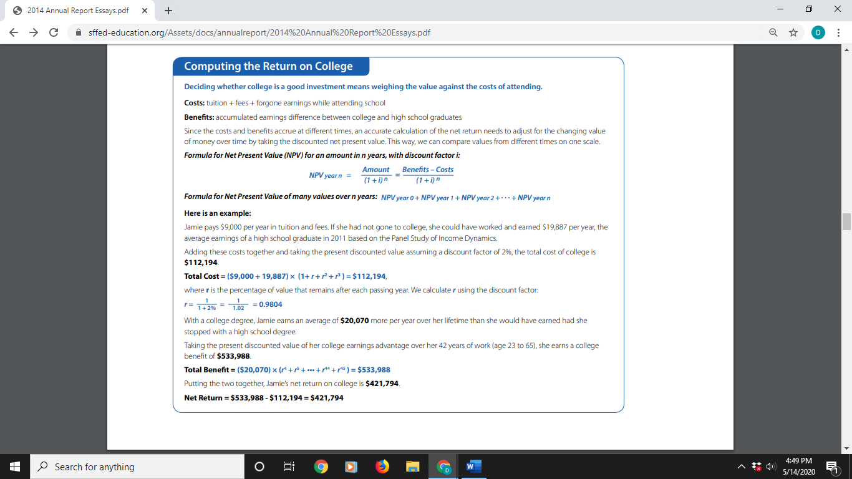
Task: Open Task View on the taskbar
Action: pyautogui.click(x=289, y=467)
